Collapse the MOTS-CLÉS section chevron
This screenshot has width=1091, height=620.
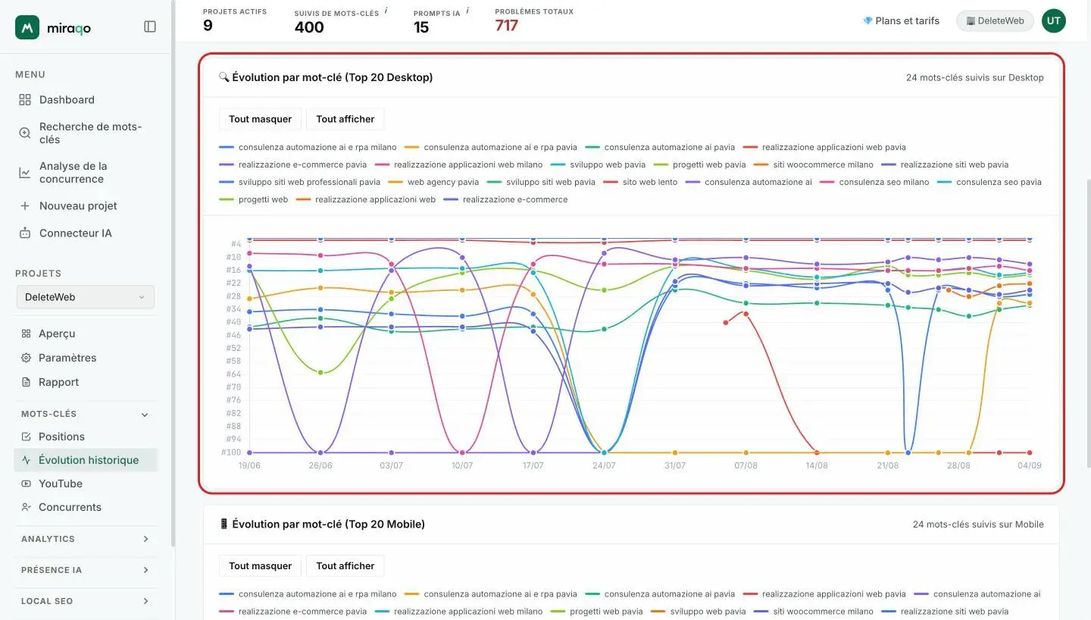(x=145, y=415)
